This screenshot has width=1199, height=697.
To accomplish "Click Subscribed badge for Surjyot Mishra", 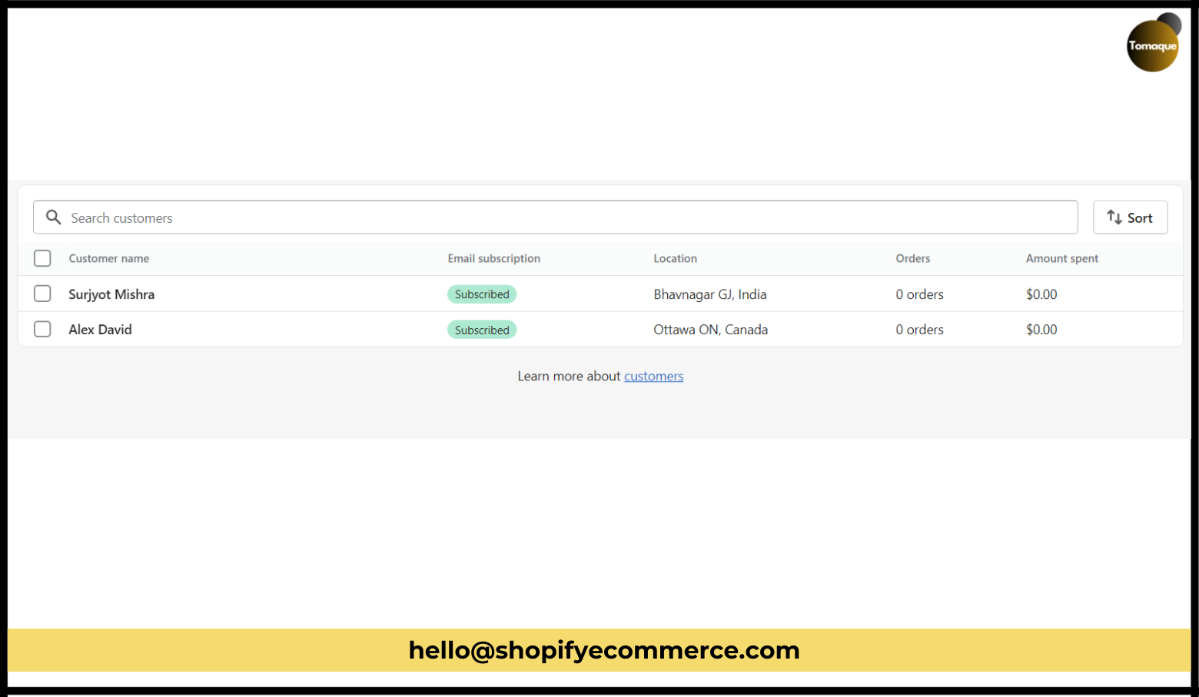I will click(x=482, y=294).
